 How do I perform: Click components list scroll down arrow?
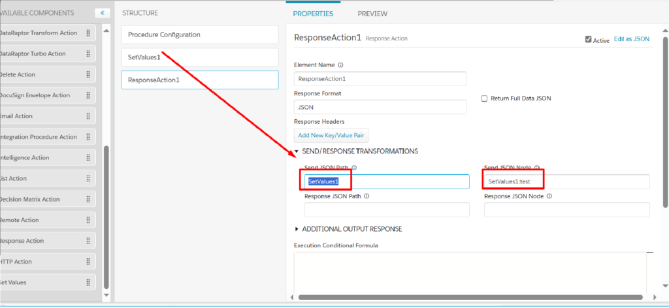106,295
